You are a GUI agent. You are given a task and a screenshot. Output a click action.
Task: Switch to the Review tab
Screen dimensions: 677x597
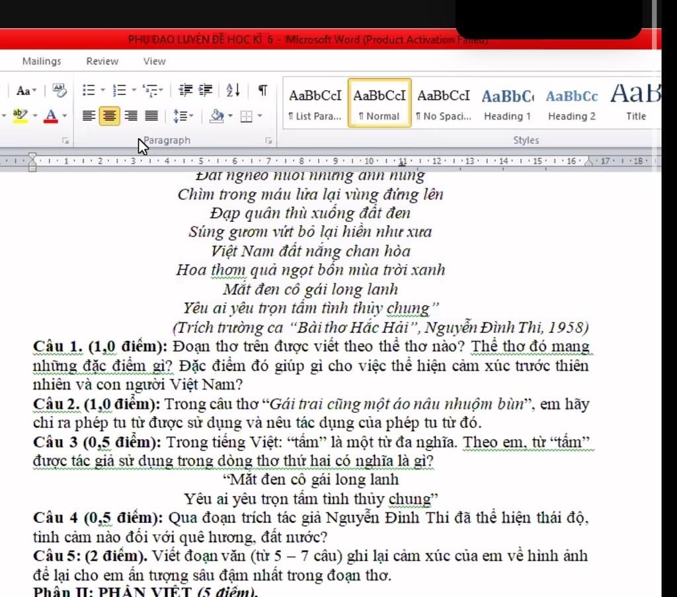(102, 61)
